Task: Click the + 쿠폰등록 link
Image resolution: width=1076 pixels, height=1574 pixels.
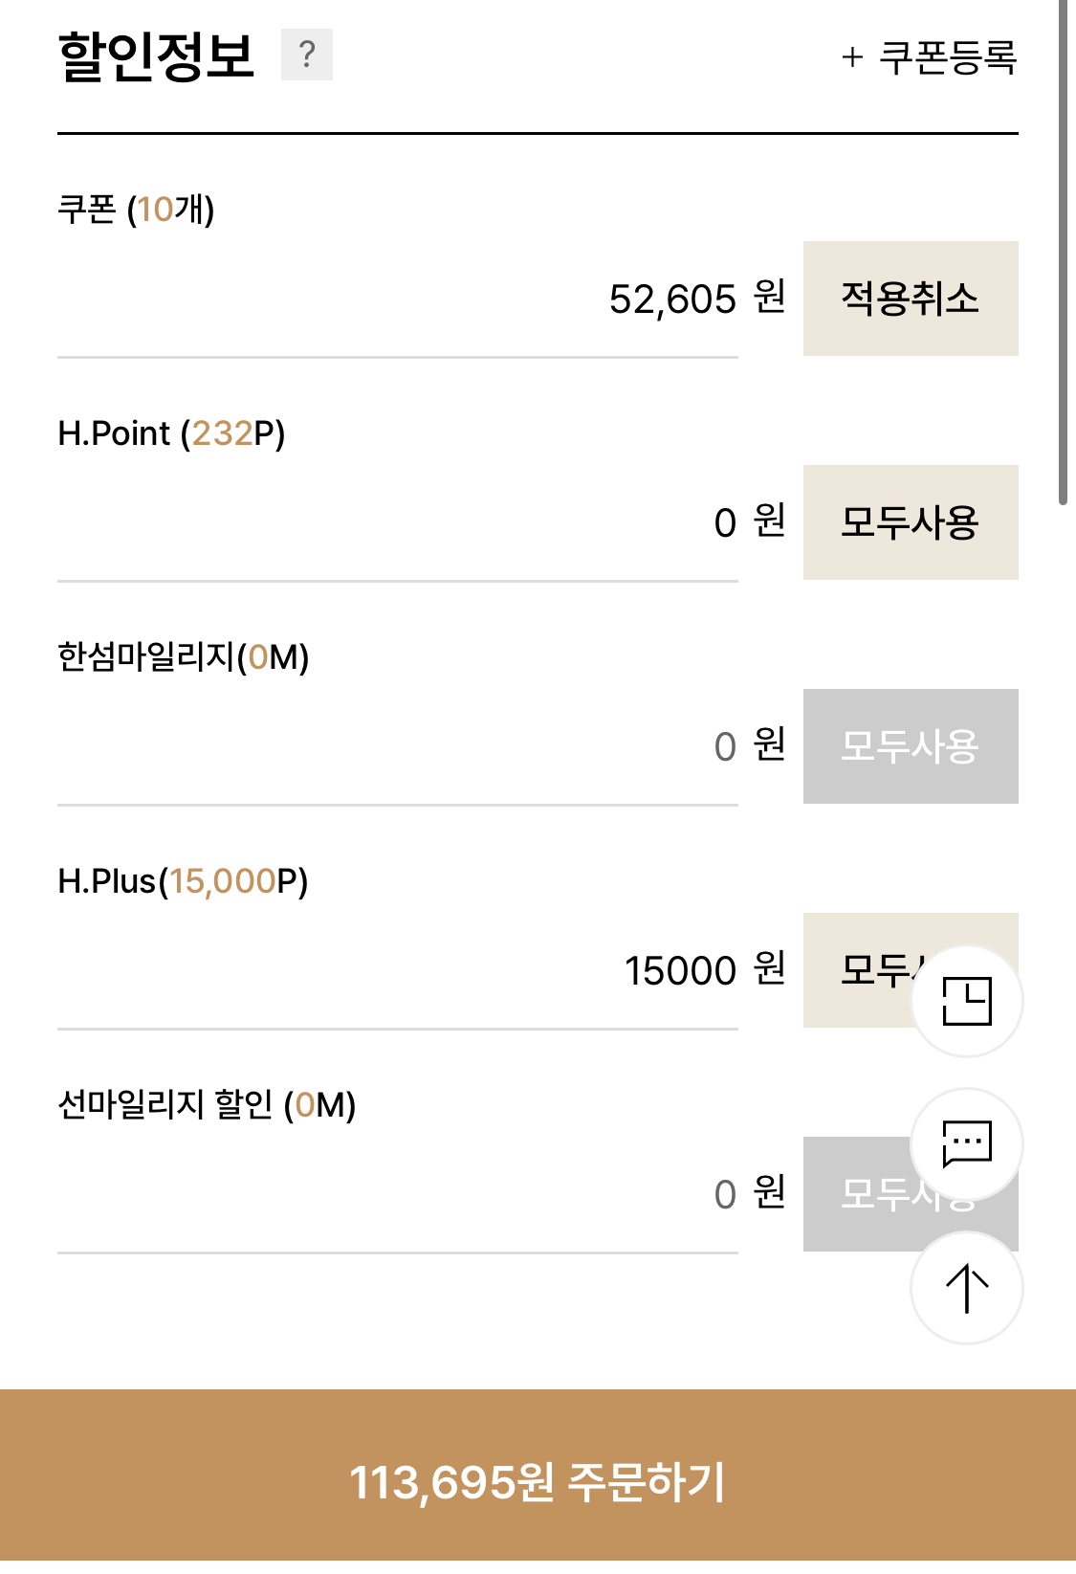Action: pyautogui.click(x=929, y=57)
